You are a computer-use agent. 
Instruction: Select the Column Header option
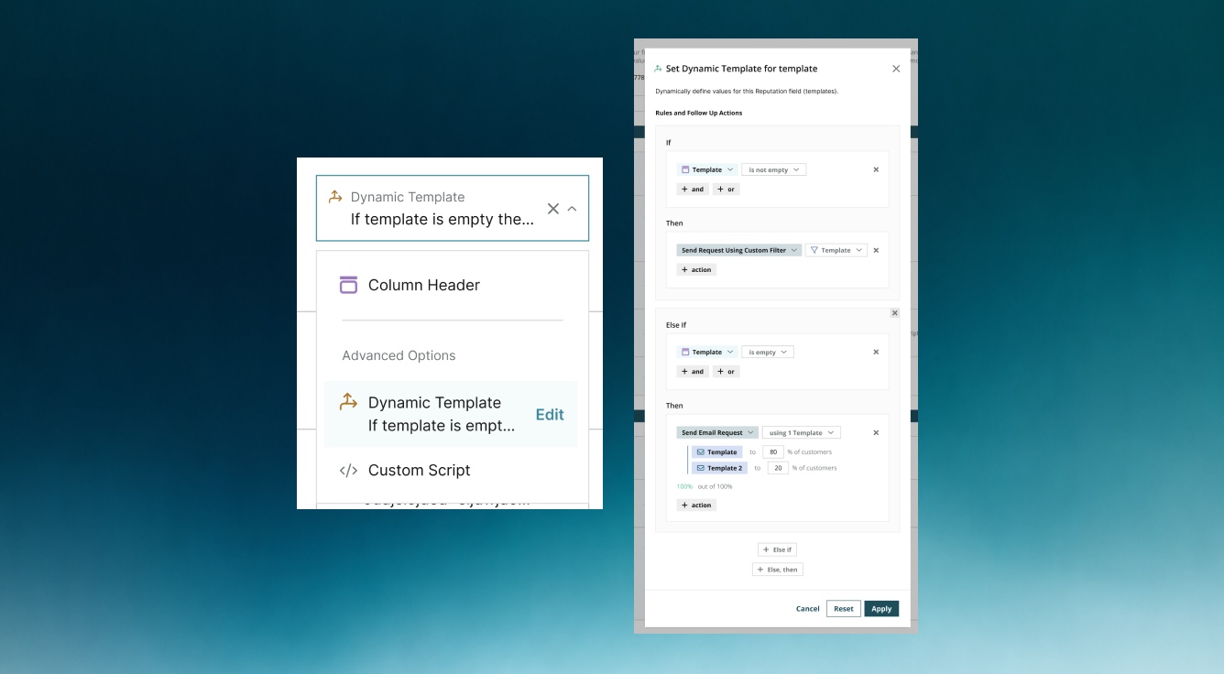[451, 285]
